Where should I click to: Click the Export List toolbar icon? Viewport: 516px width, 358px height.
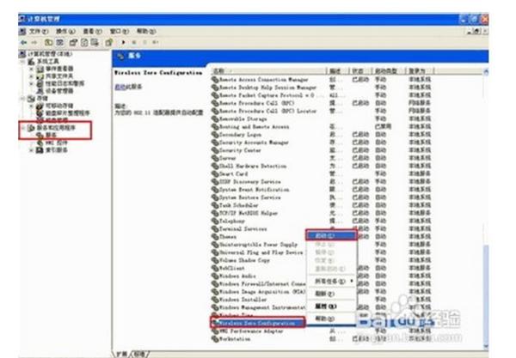(95, 42)
